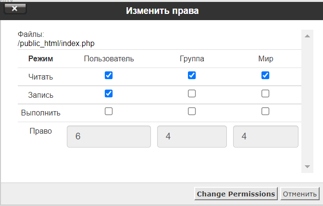Click the world Право field on the right
323x206 pixels.
(265, 137)
